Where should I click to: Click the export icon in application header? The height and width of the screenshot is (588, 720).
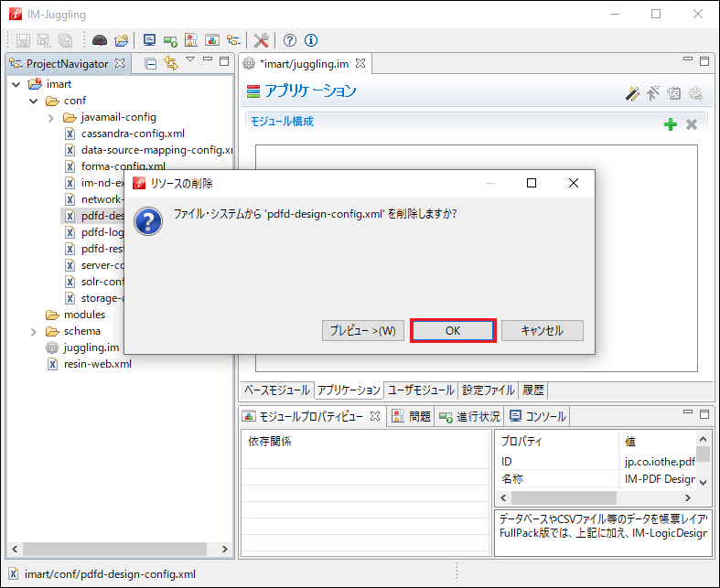click(673, 93)
